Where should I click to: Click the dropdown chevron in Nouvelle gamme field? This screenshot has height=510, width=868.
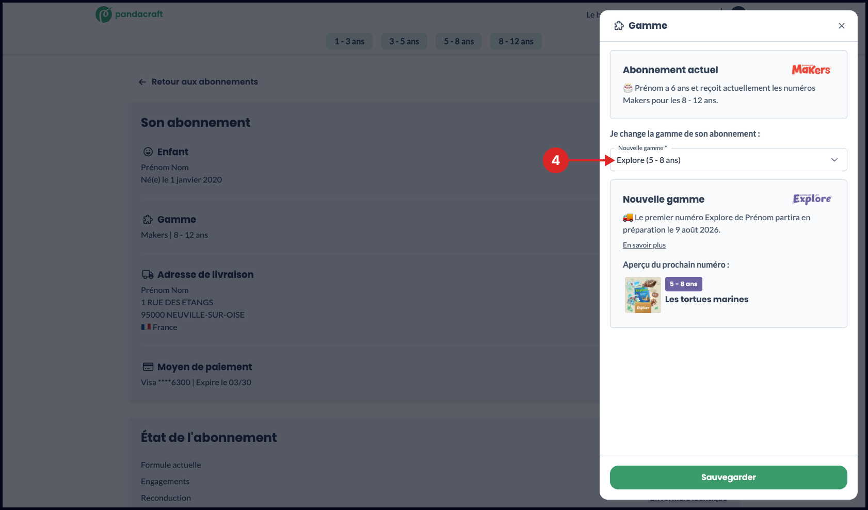pos(834,160)
